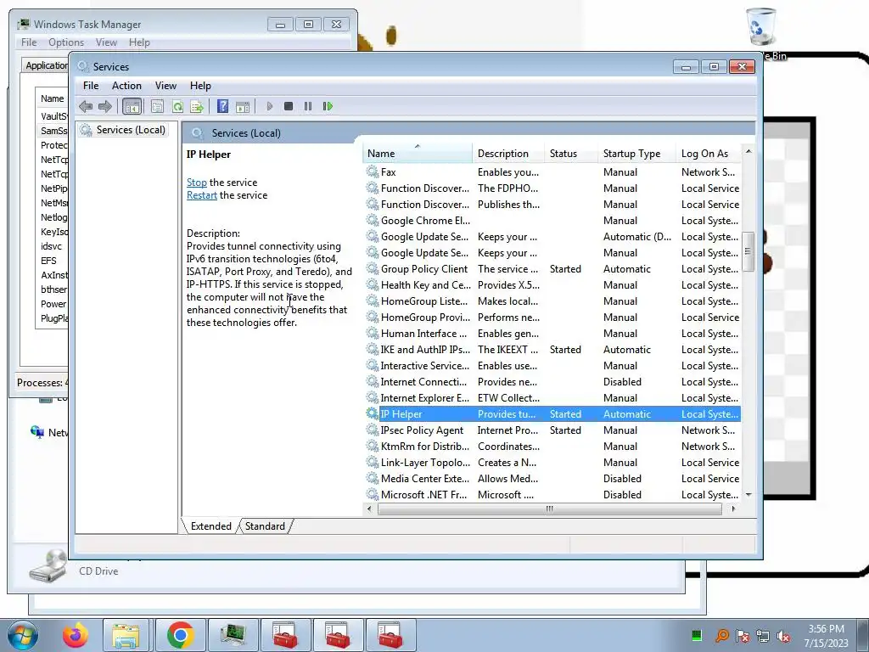Select the IP Helper service row

[x=552, y=414]
